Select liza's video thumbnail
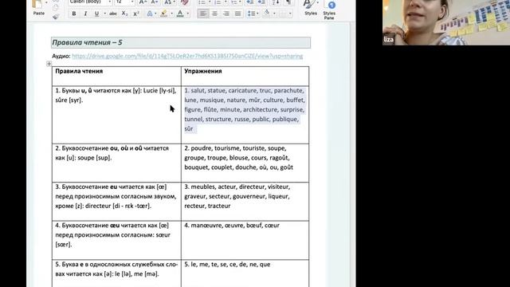This screenshot has height=287, width=510. pyautogui.click(x=446, y=22)
